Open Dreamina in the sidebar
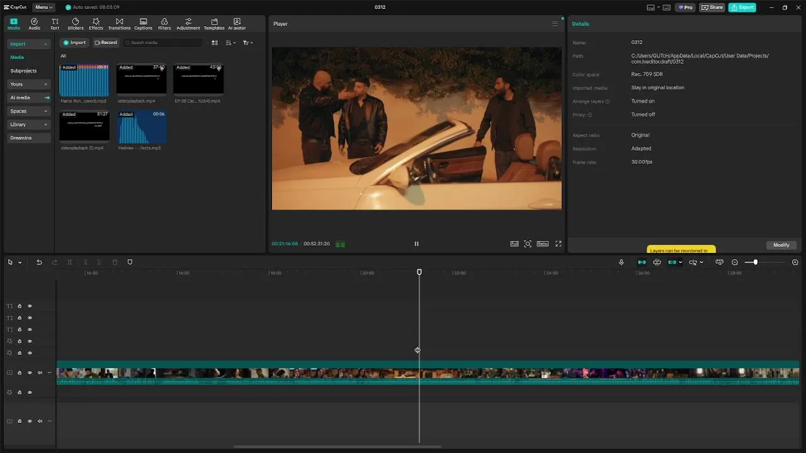This screenshot has height=453, width=806. point(28,138)
